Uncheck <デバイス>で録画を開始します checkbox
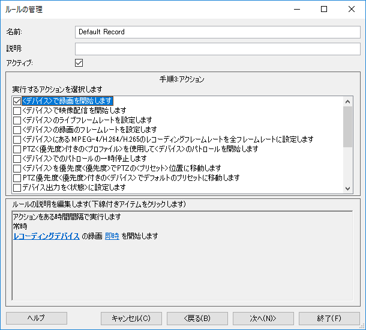 coord(17,101)
